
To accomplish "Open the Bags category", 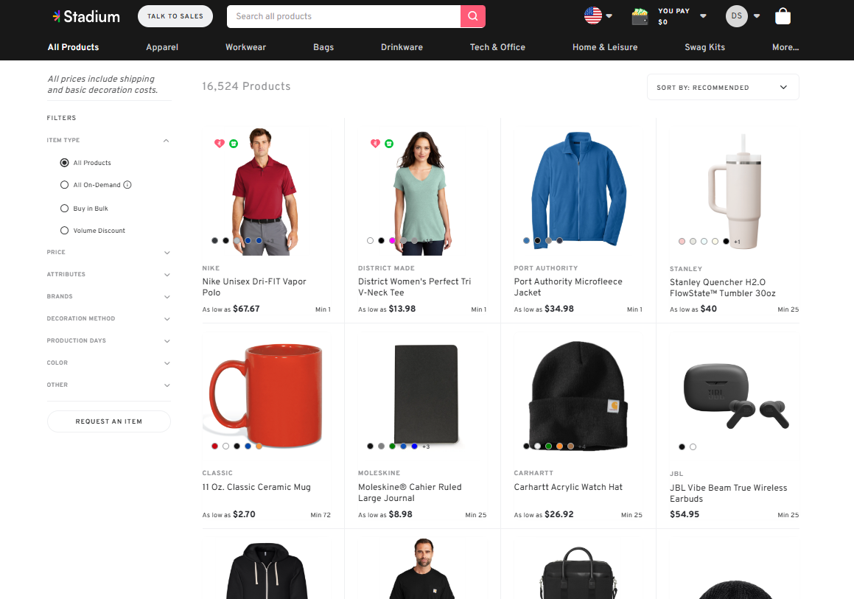I will [x=323, y=47].
